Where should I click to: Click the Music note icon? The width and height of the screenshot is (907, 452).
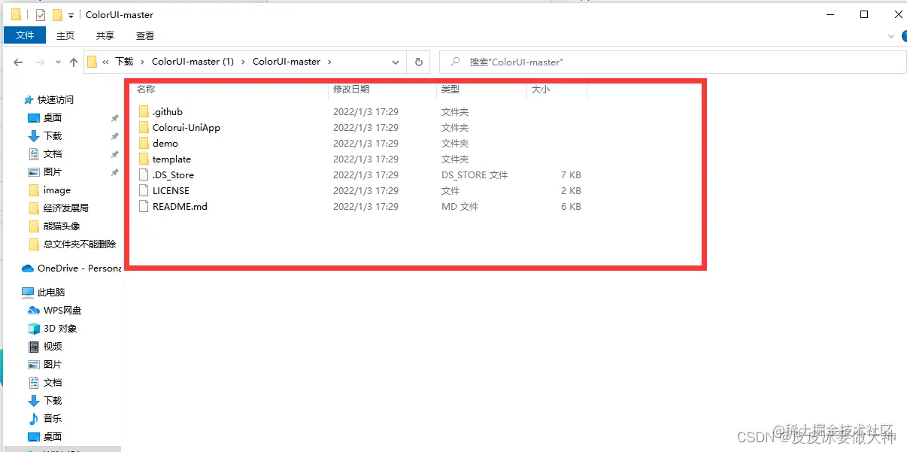(34, 419)
